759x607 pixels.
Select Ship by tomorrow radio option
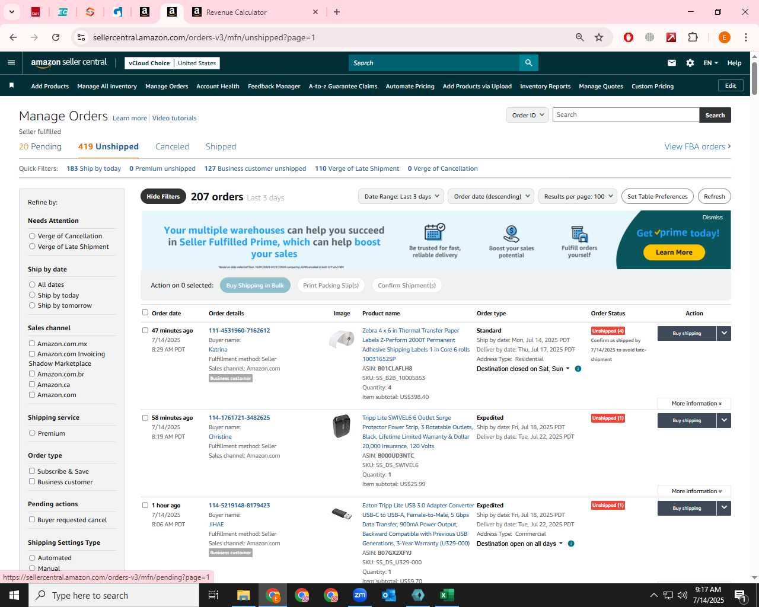pos(32,305)
